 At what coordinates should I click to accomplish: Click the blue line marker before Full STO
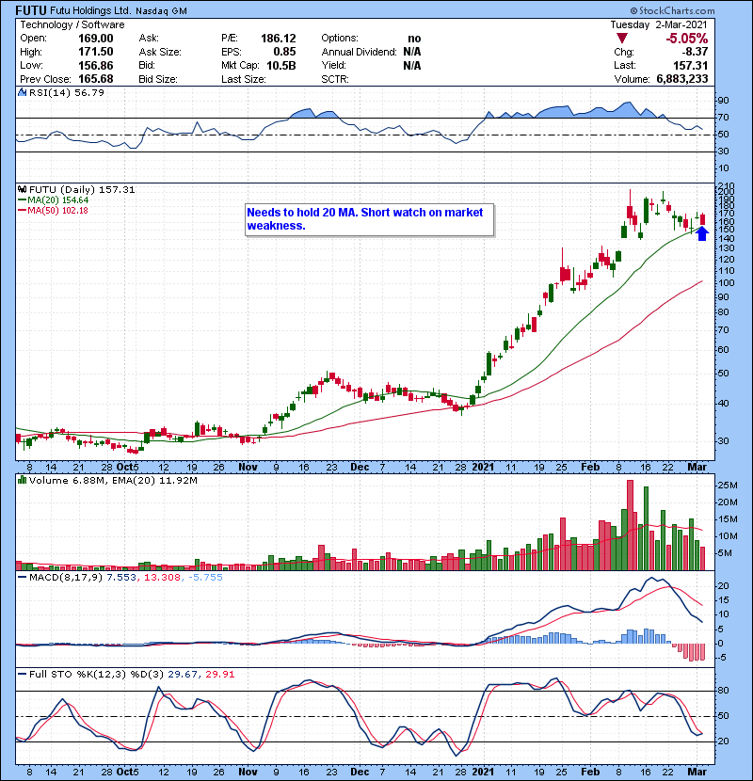(22, 674)
